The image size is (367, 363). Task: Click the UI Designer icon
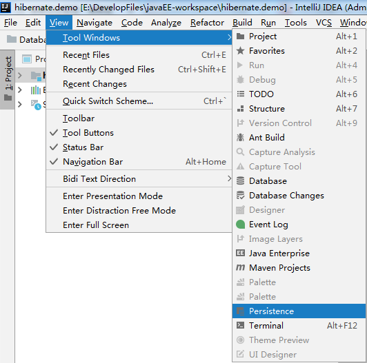[240, 354]
